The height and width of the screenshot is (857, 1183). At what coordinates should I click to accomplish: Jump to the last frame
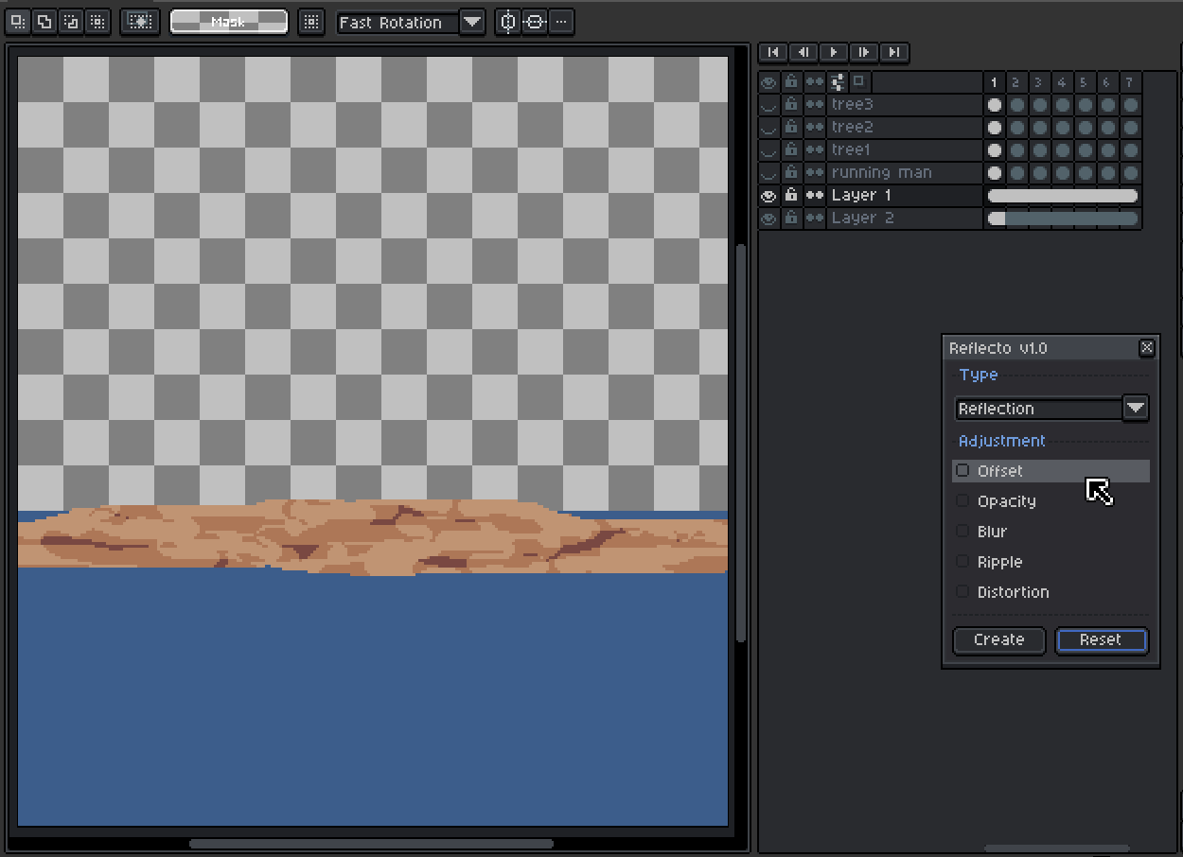(893, 52)
